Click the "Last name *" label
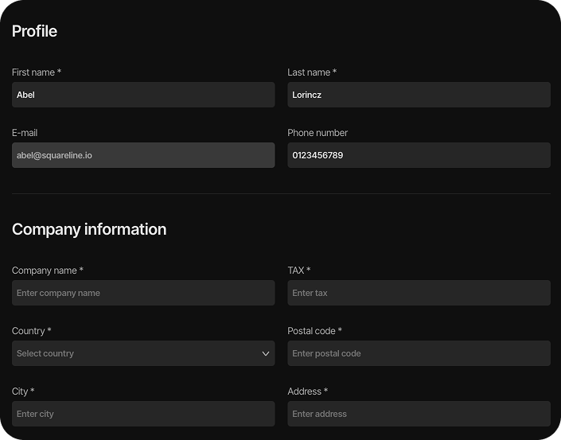Screen dimensions: 561x440 click(312, 72)
